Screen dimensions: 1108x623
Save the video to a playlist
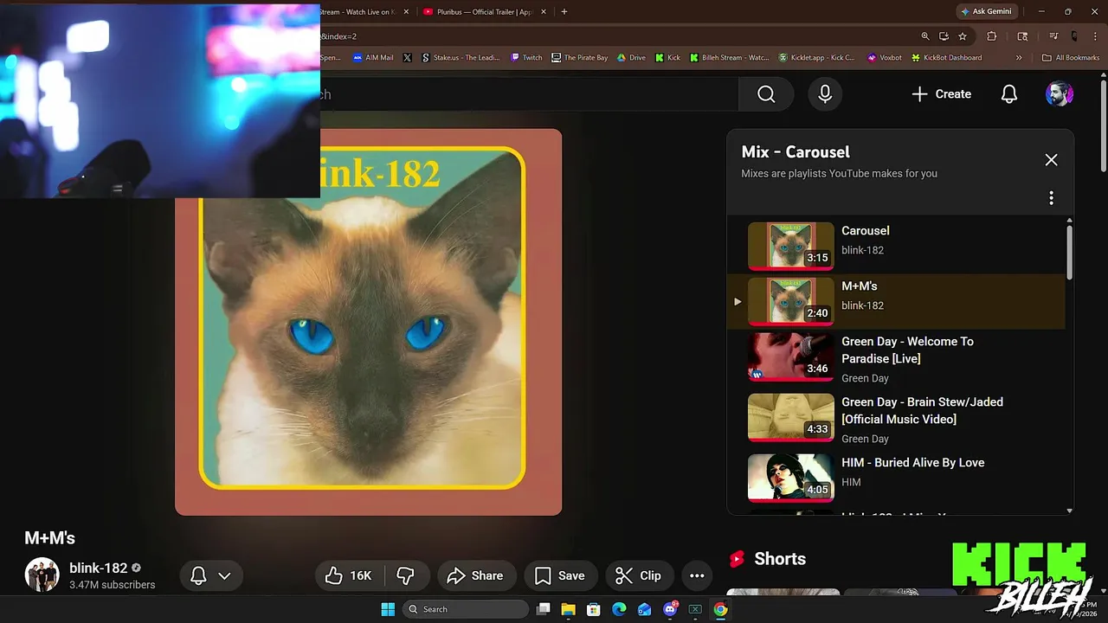click(559, 575)
